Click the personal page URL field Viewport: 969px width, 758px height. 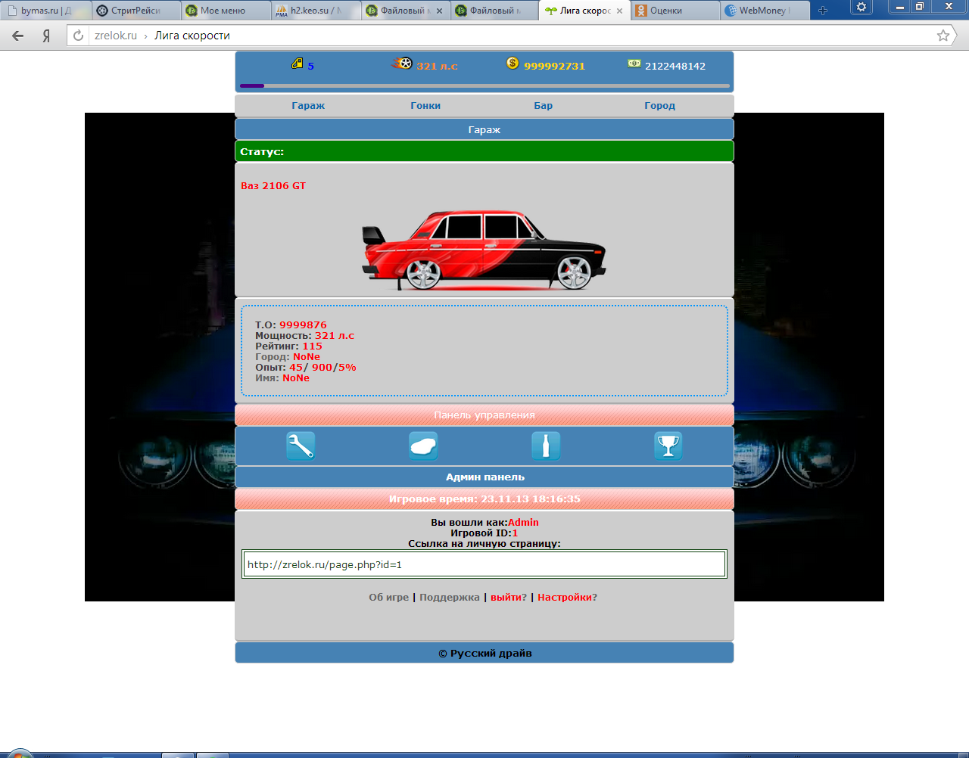(484, 564)
